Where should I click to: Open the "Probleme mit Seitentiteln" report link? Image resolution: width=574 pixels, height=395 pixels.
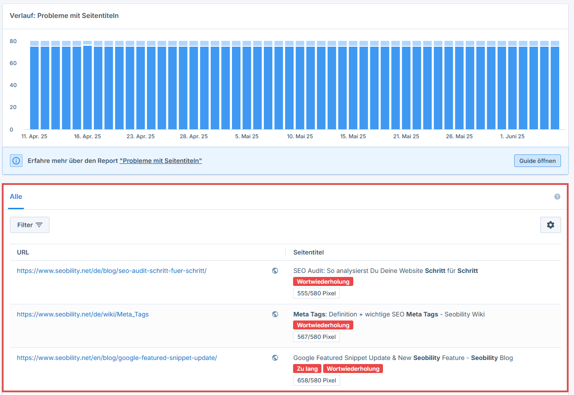(161, 161)
